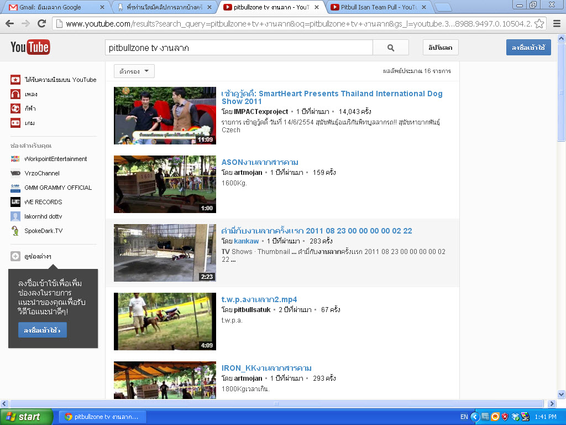This screenshot has height=425, width=566.
Task: Click the upload button in the header
Action: tap(441, 48)
